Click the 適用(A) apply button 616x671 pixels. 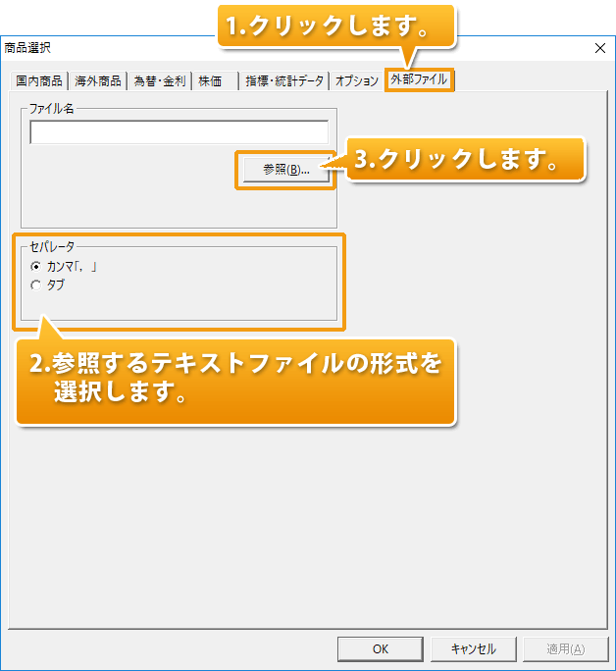566,648
